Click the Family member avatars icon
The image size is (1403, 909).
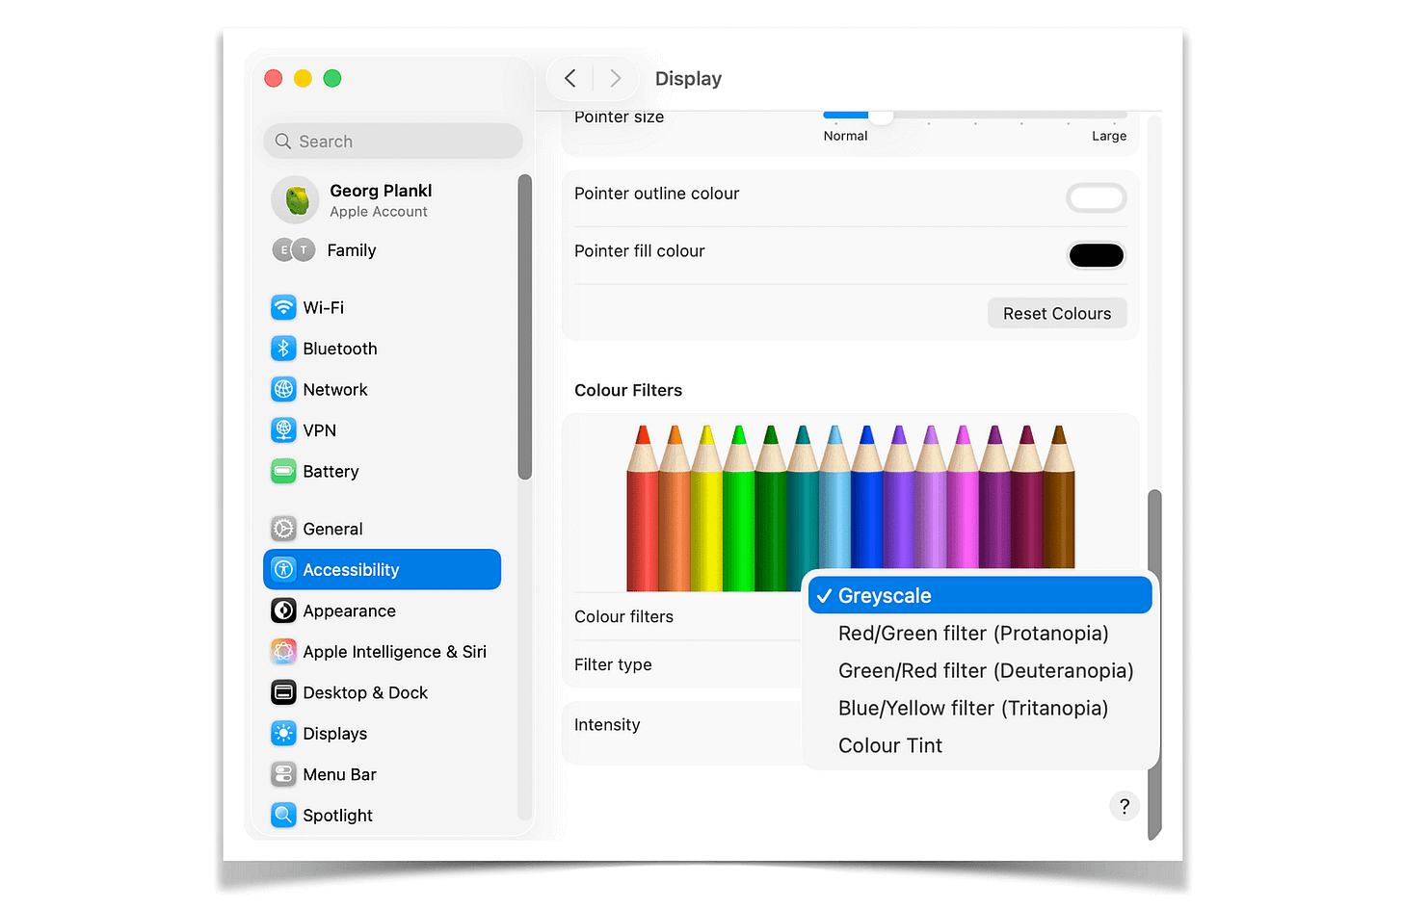(x=294, y=250)
